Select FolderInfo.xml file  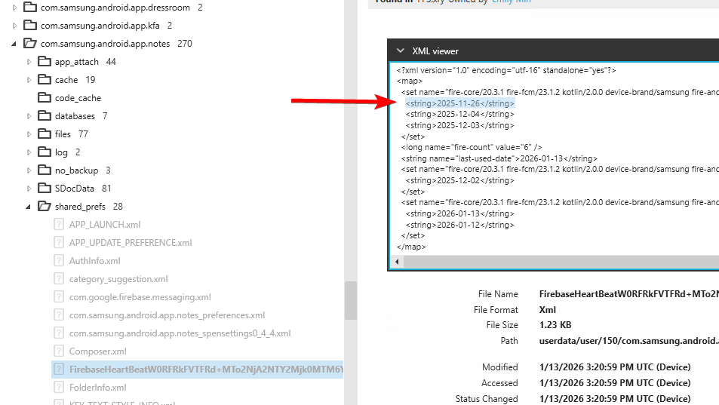97,388
